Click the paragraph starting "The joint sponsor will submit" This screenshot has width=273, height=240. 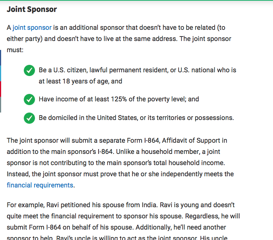tap(120, 163)
